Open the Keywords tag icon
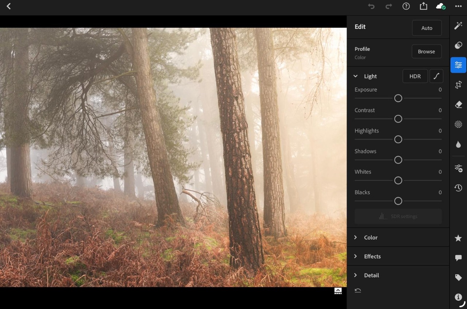The image size is (467, 309). (x=458, y=278)
